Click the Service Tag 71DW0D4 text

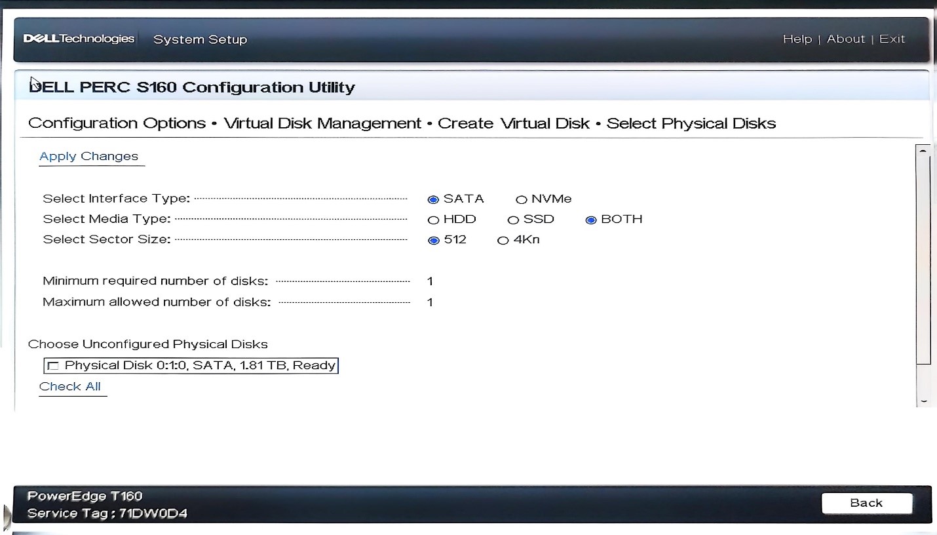click(x=107, y=513)
